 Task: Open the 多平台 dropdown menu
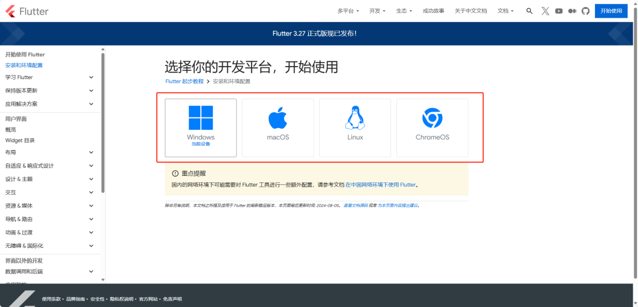click(349, 11)
